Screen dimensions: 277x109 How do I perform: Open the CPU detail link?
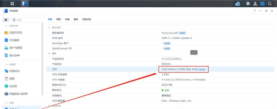pos(202,69)
